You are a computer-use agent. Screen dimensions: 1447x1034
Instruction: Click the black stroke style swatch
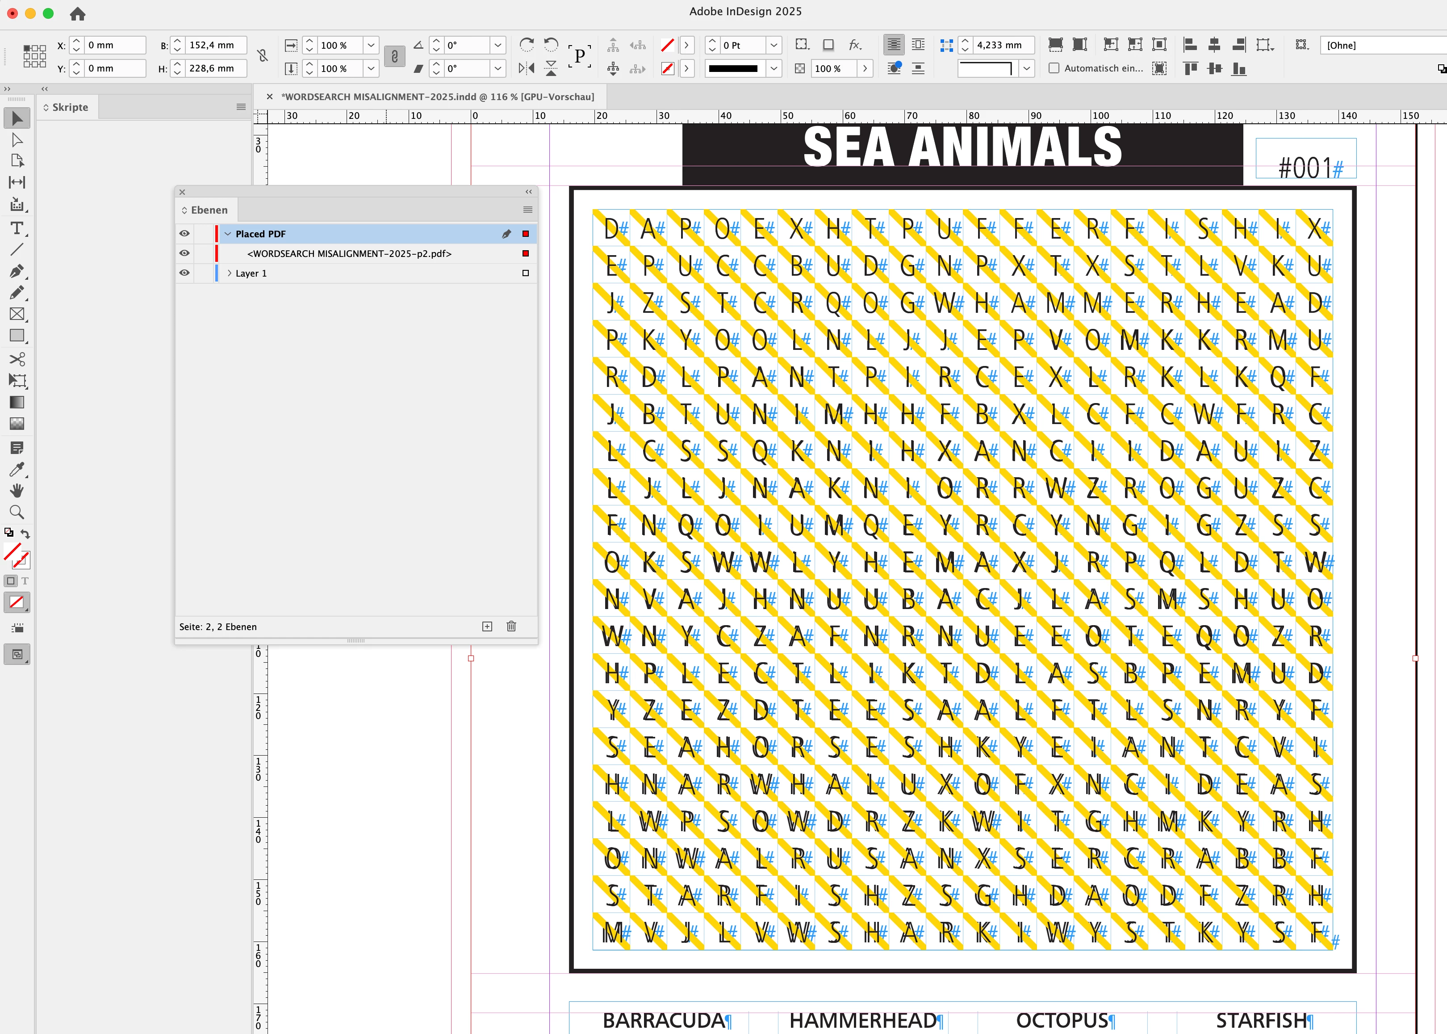click(734, 68)
